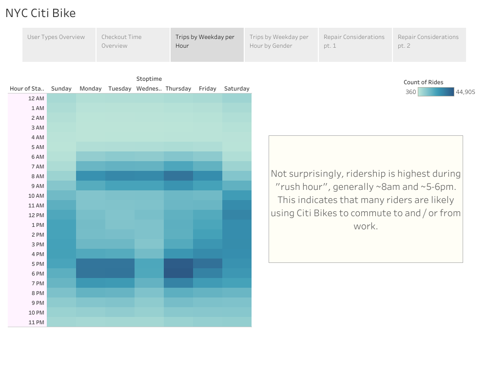Click the Saturday column header
Viewport: 487px width, 389px height.
coord(236,89)
